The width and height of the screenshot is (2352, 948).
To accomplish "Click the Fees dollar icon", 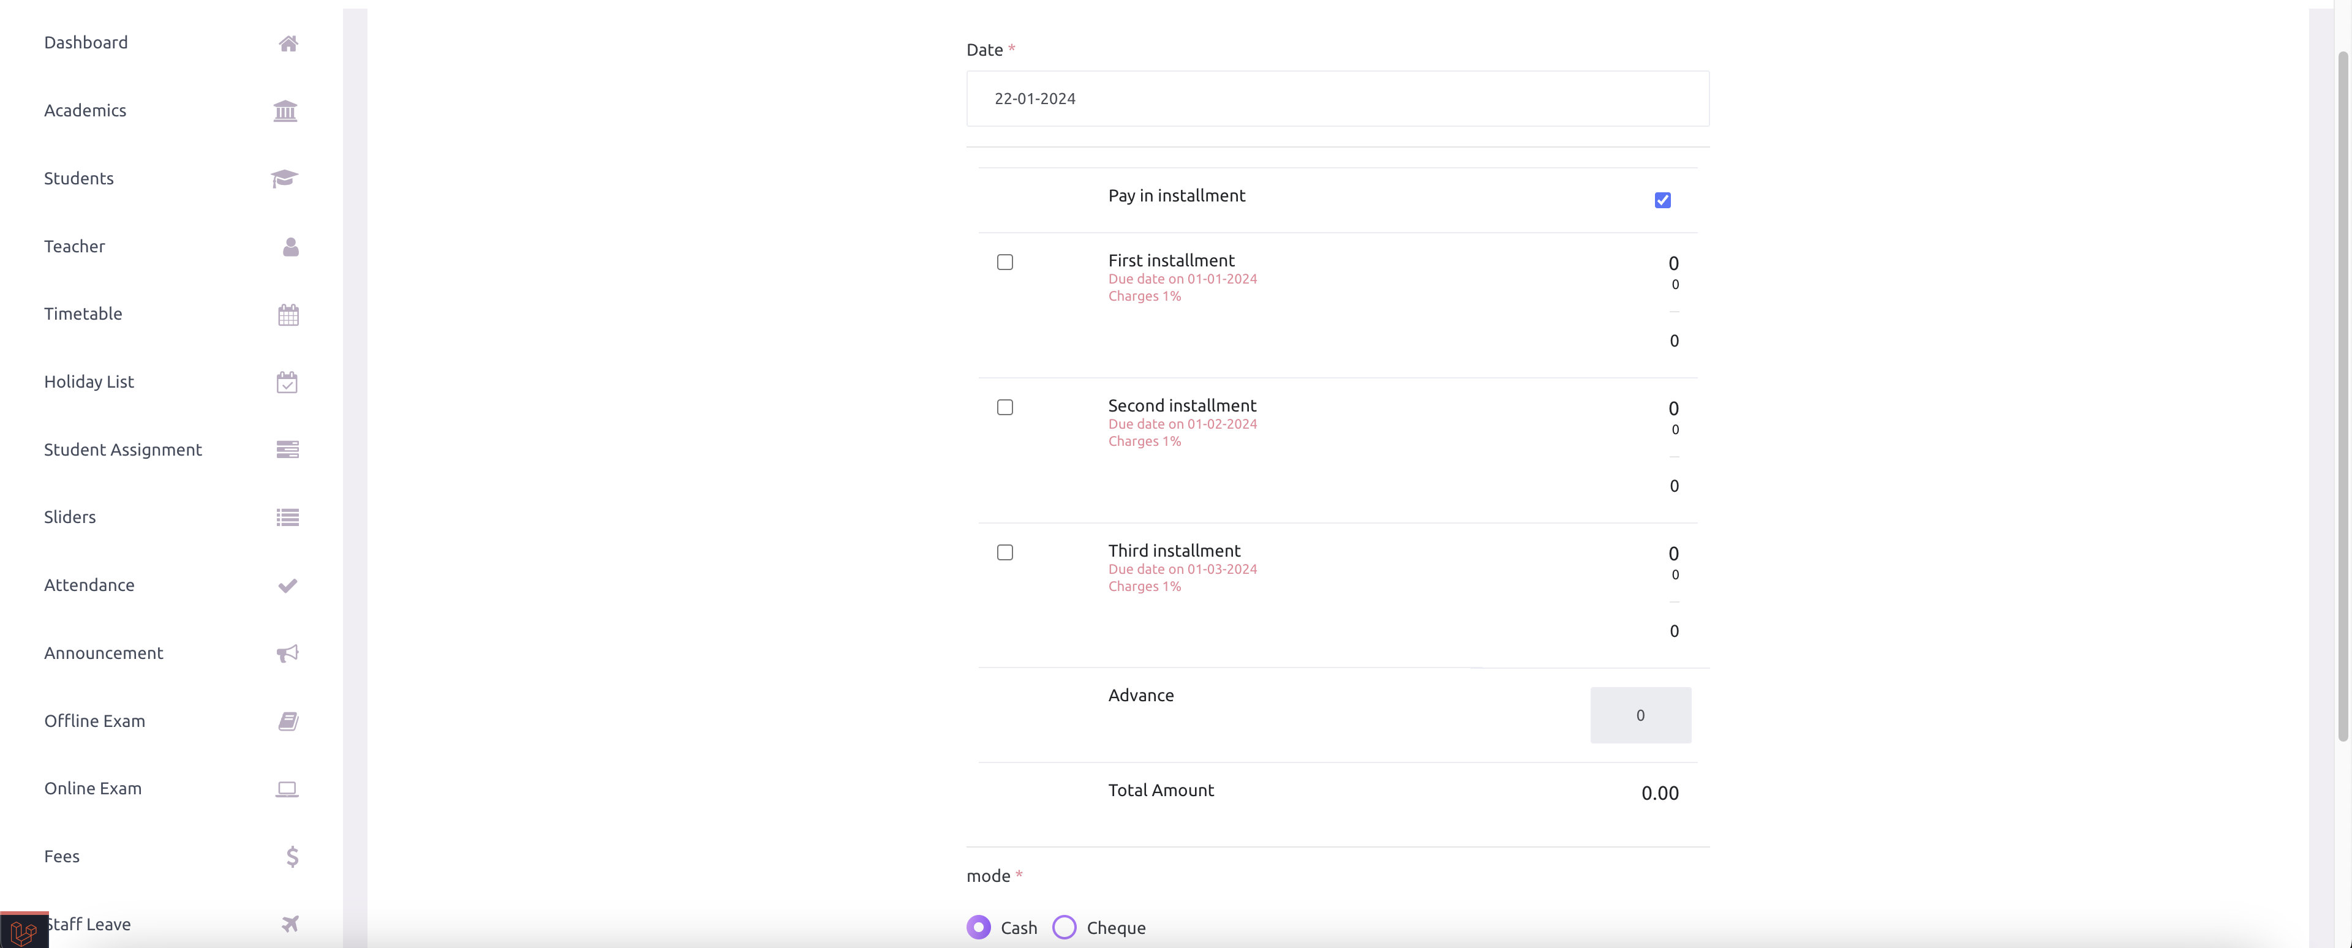I will coord(292,857).
